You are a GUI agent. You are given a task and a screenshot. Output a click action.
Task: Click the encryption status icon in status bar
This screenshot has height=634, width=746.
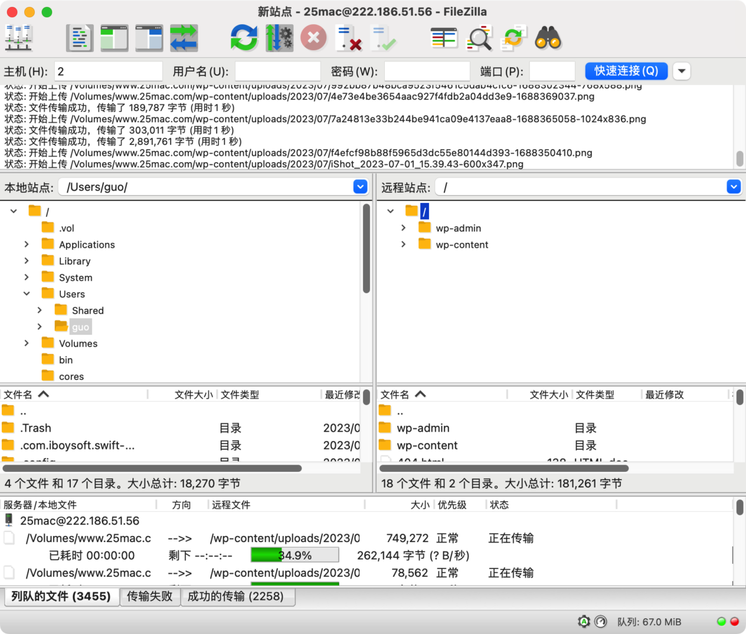click(584, 622)
